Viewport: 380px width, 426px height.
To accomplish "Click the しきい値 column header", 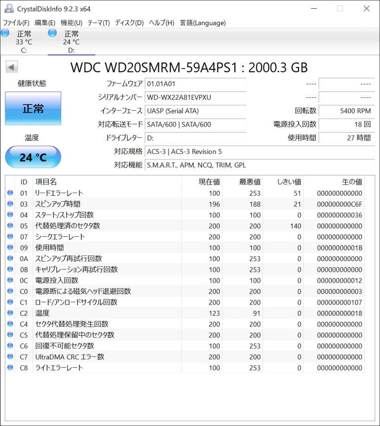I will pos(283,182).
